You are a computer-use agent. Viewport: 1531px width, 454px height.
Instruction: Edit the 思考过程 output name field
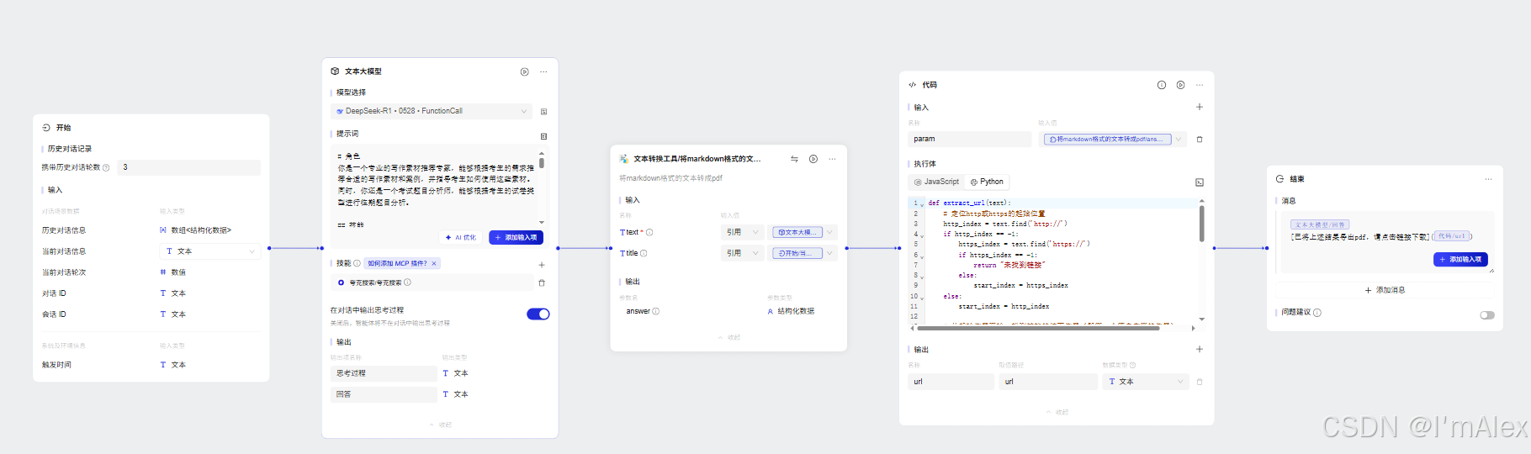384,373
